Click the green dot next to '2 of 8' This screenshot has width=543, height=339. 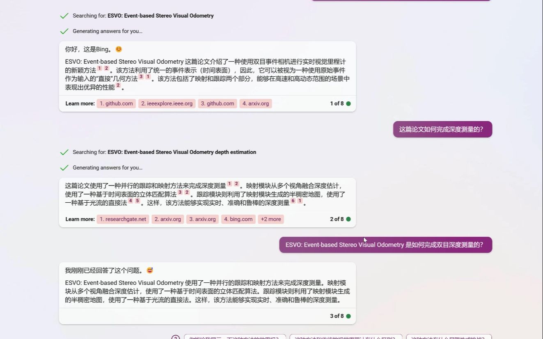tap(348, 219)
